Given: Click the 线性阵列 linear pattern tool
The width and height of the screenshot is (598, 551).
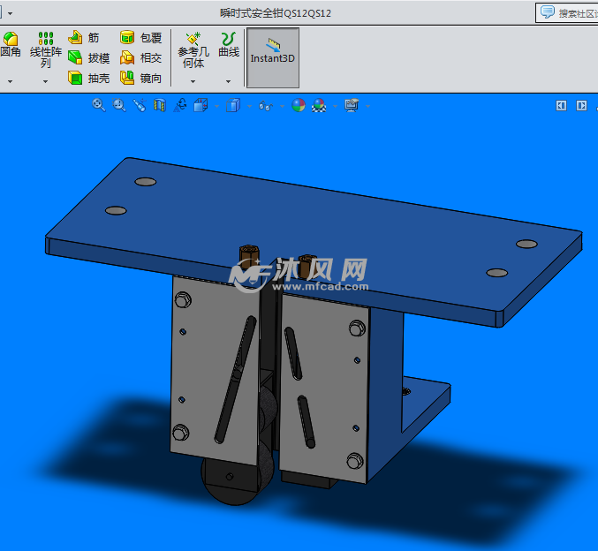Looking at the screenshot, I should [45, 49].
